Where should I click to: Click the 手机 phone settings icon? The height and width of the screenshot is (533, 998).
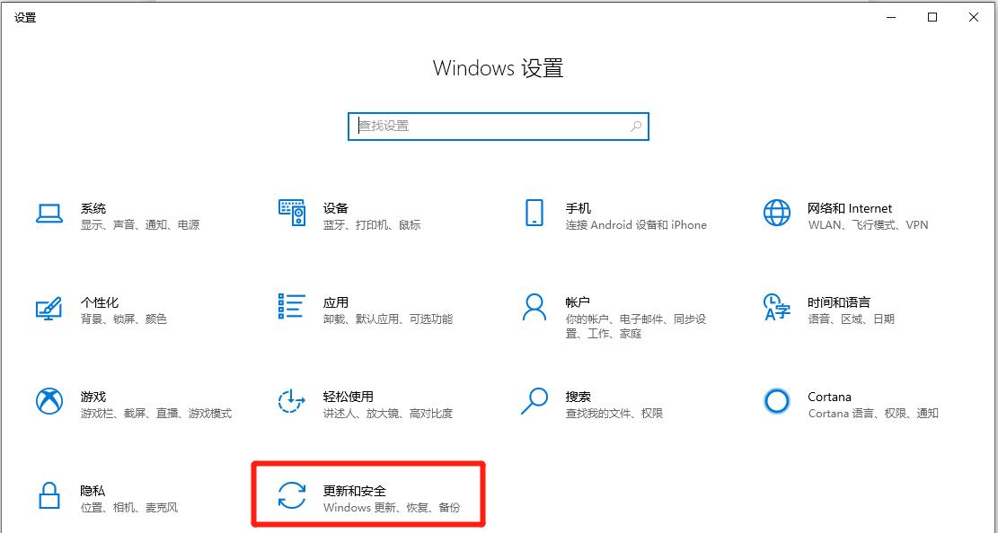[x=534, y=213]
